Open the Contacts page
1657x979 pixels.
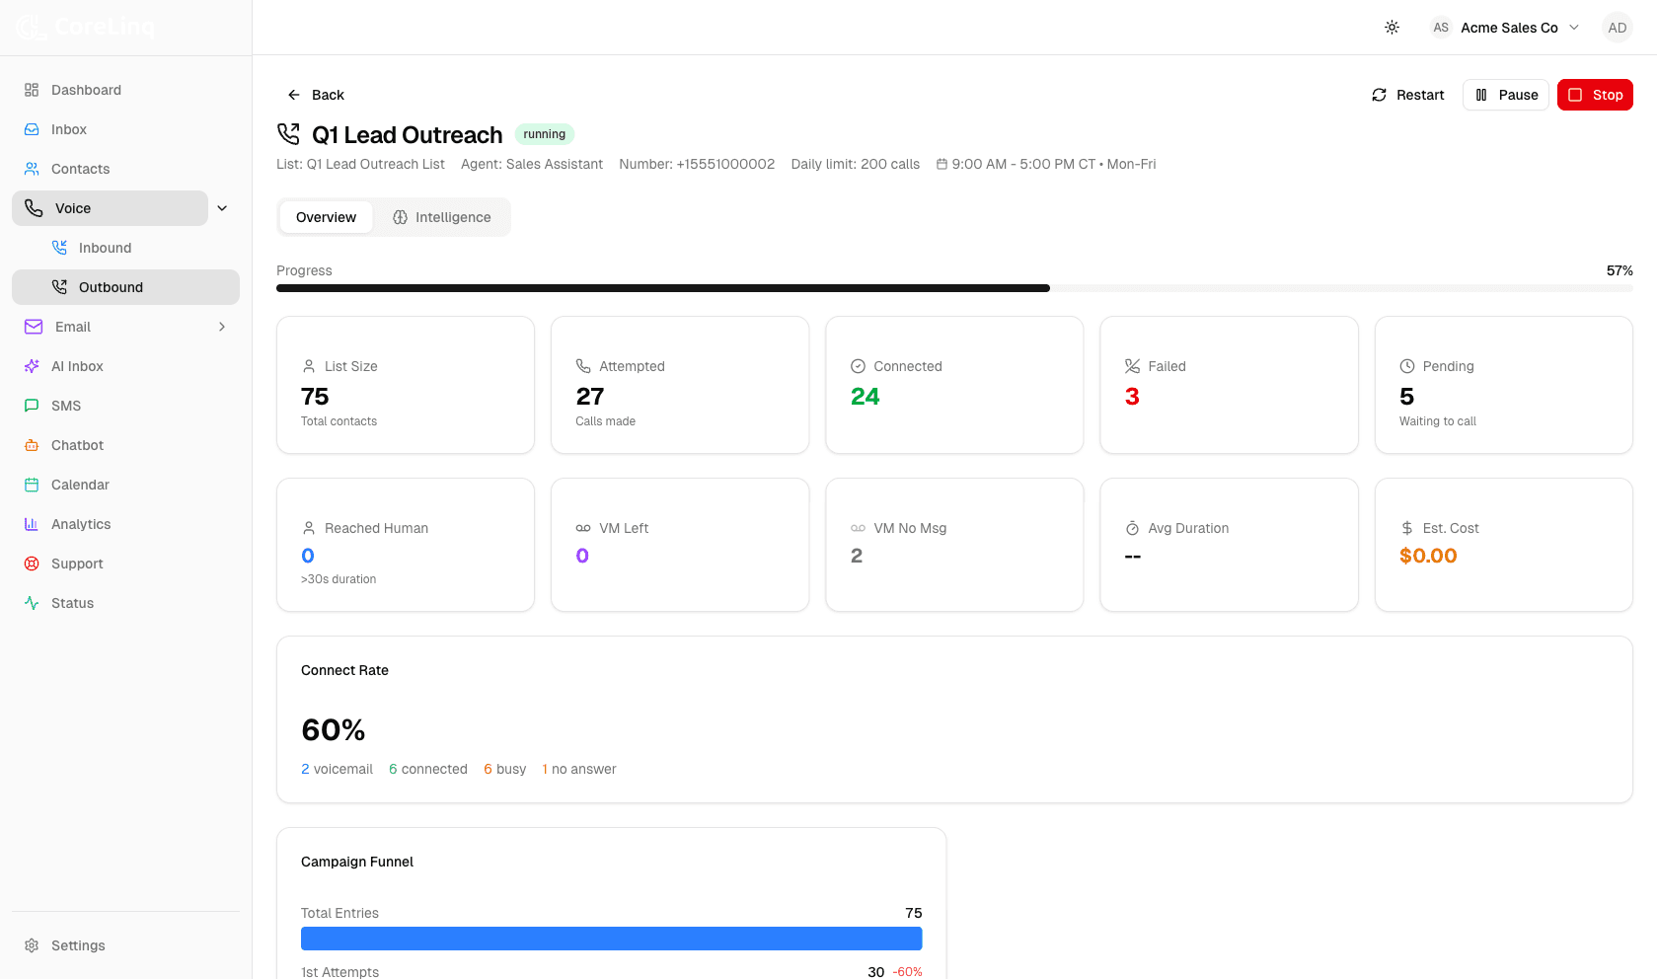(125, 169)
